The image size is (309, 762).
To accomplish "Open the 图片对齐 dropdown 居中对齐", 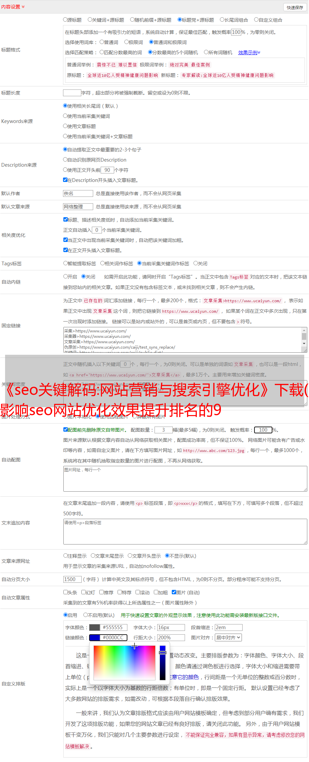I will coord(229,638).
